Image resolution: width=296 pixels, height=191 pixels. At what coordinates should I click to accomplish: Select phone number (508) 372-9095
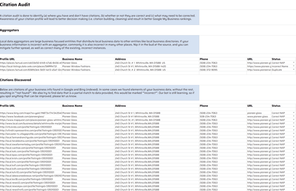click(208, 70)
